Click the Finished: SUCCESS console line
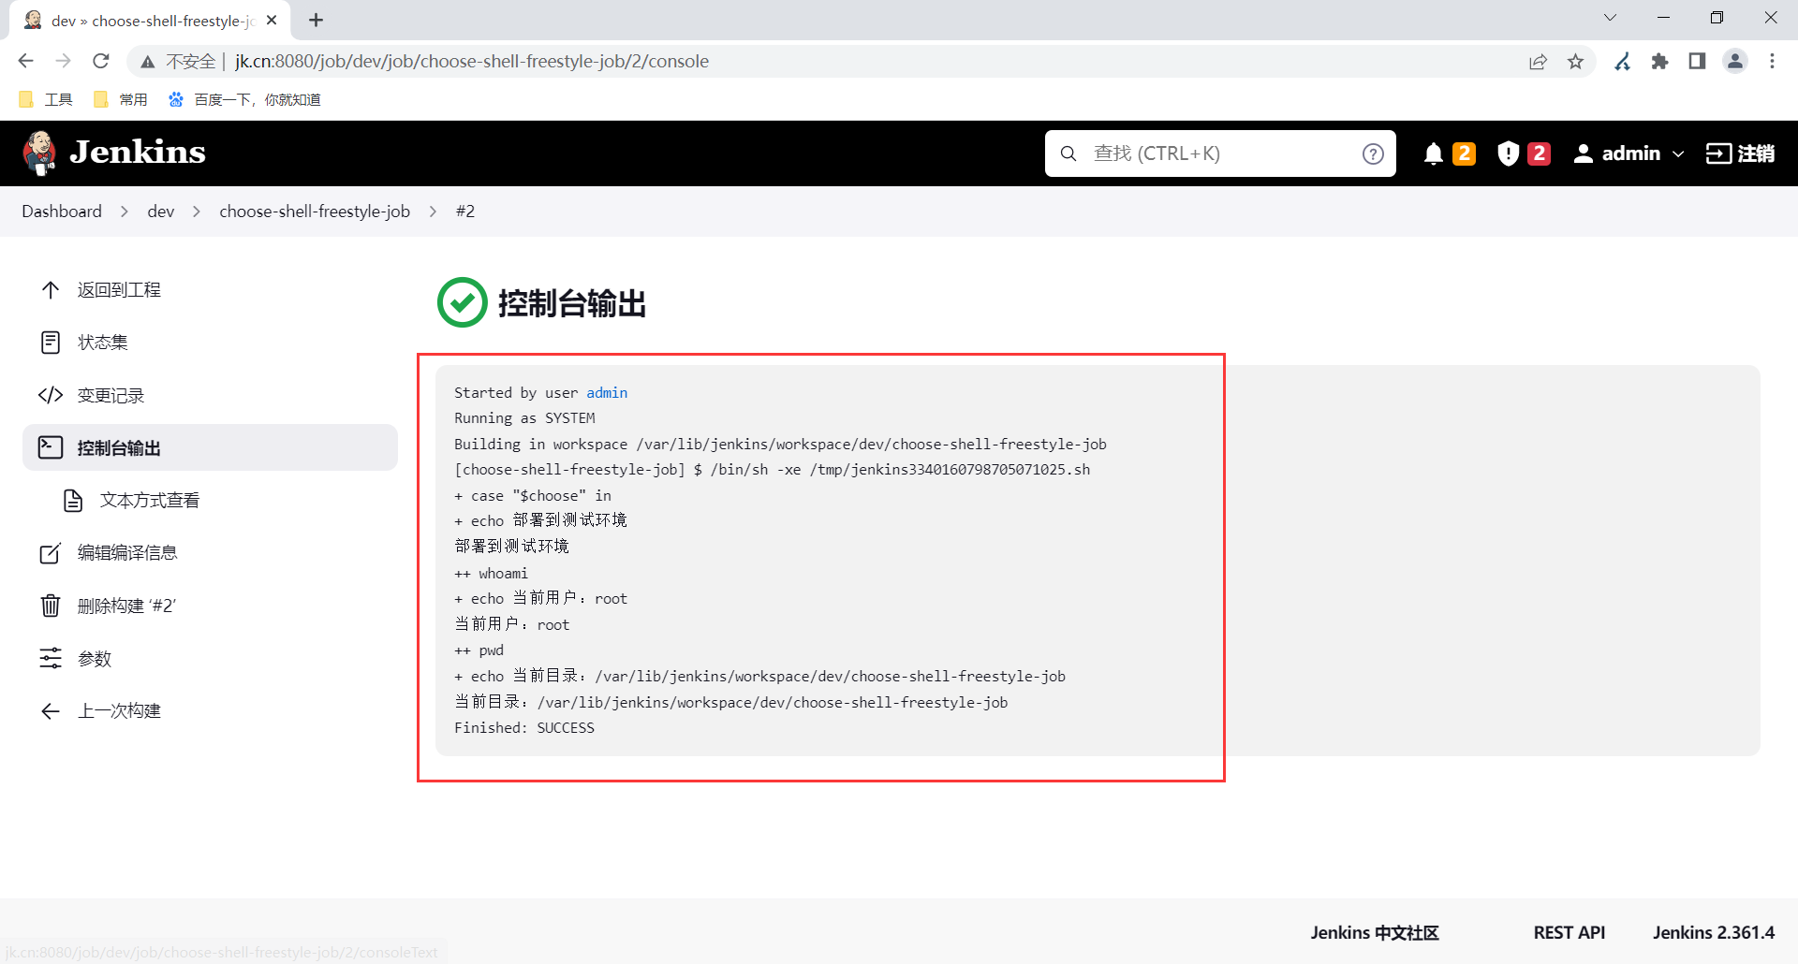 [524, 728]
